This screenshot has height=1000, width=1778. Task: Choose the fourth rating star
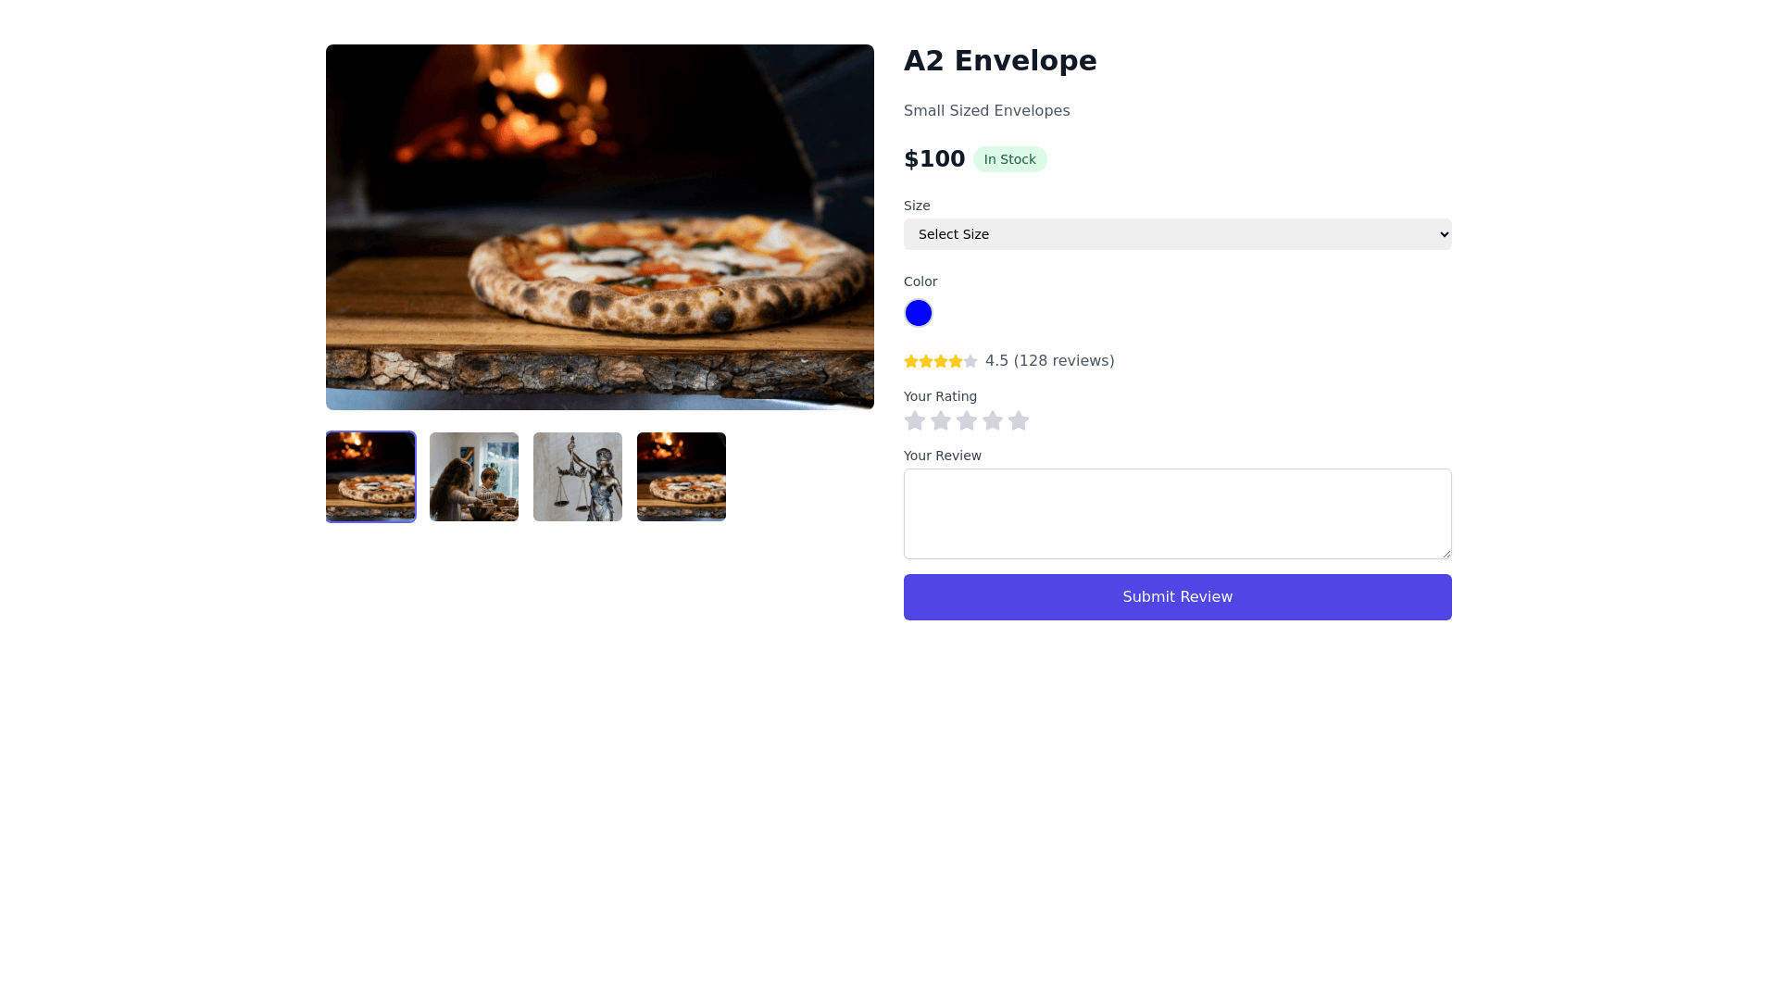click(x=993, y=421)
